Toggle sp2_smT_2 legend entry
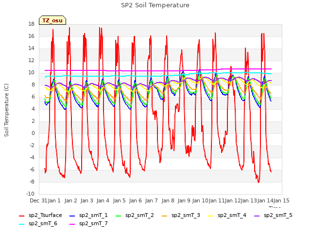This screenshot has width=311, height=233. [x=135, y=215]
